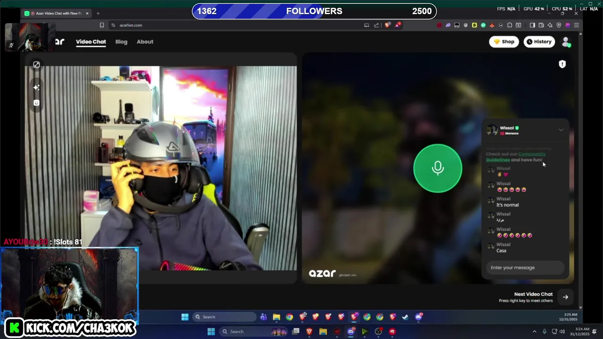Click the bookmark icon beside the address

(x=102, y=25)
